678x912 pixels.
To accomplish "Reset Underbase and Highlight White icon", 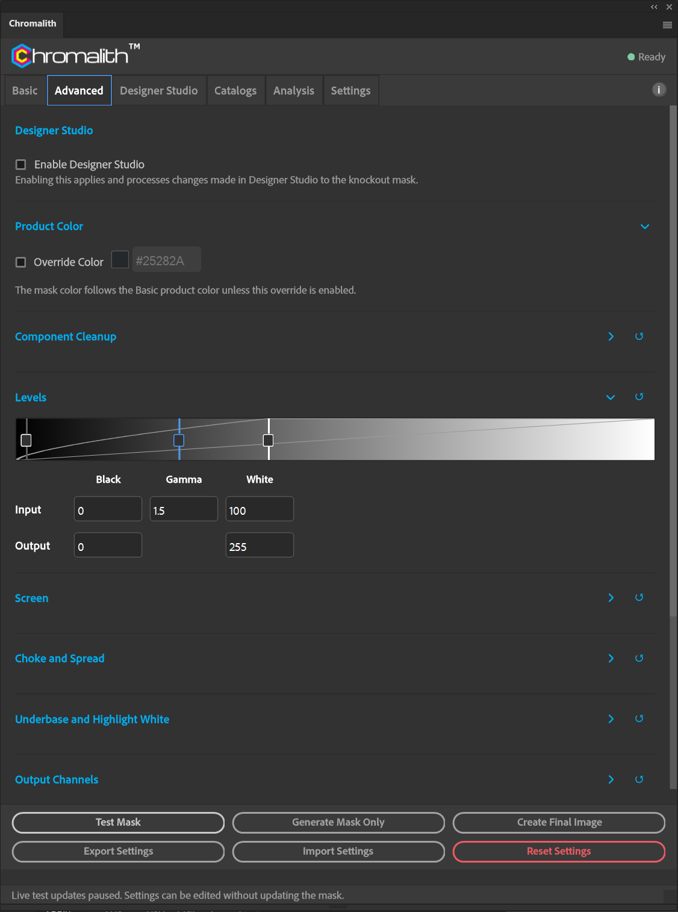I will point(639,719).
